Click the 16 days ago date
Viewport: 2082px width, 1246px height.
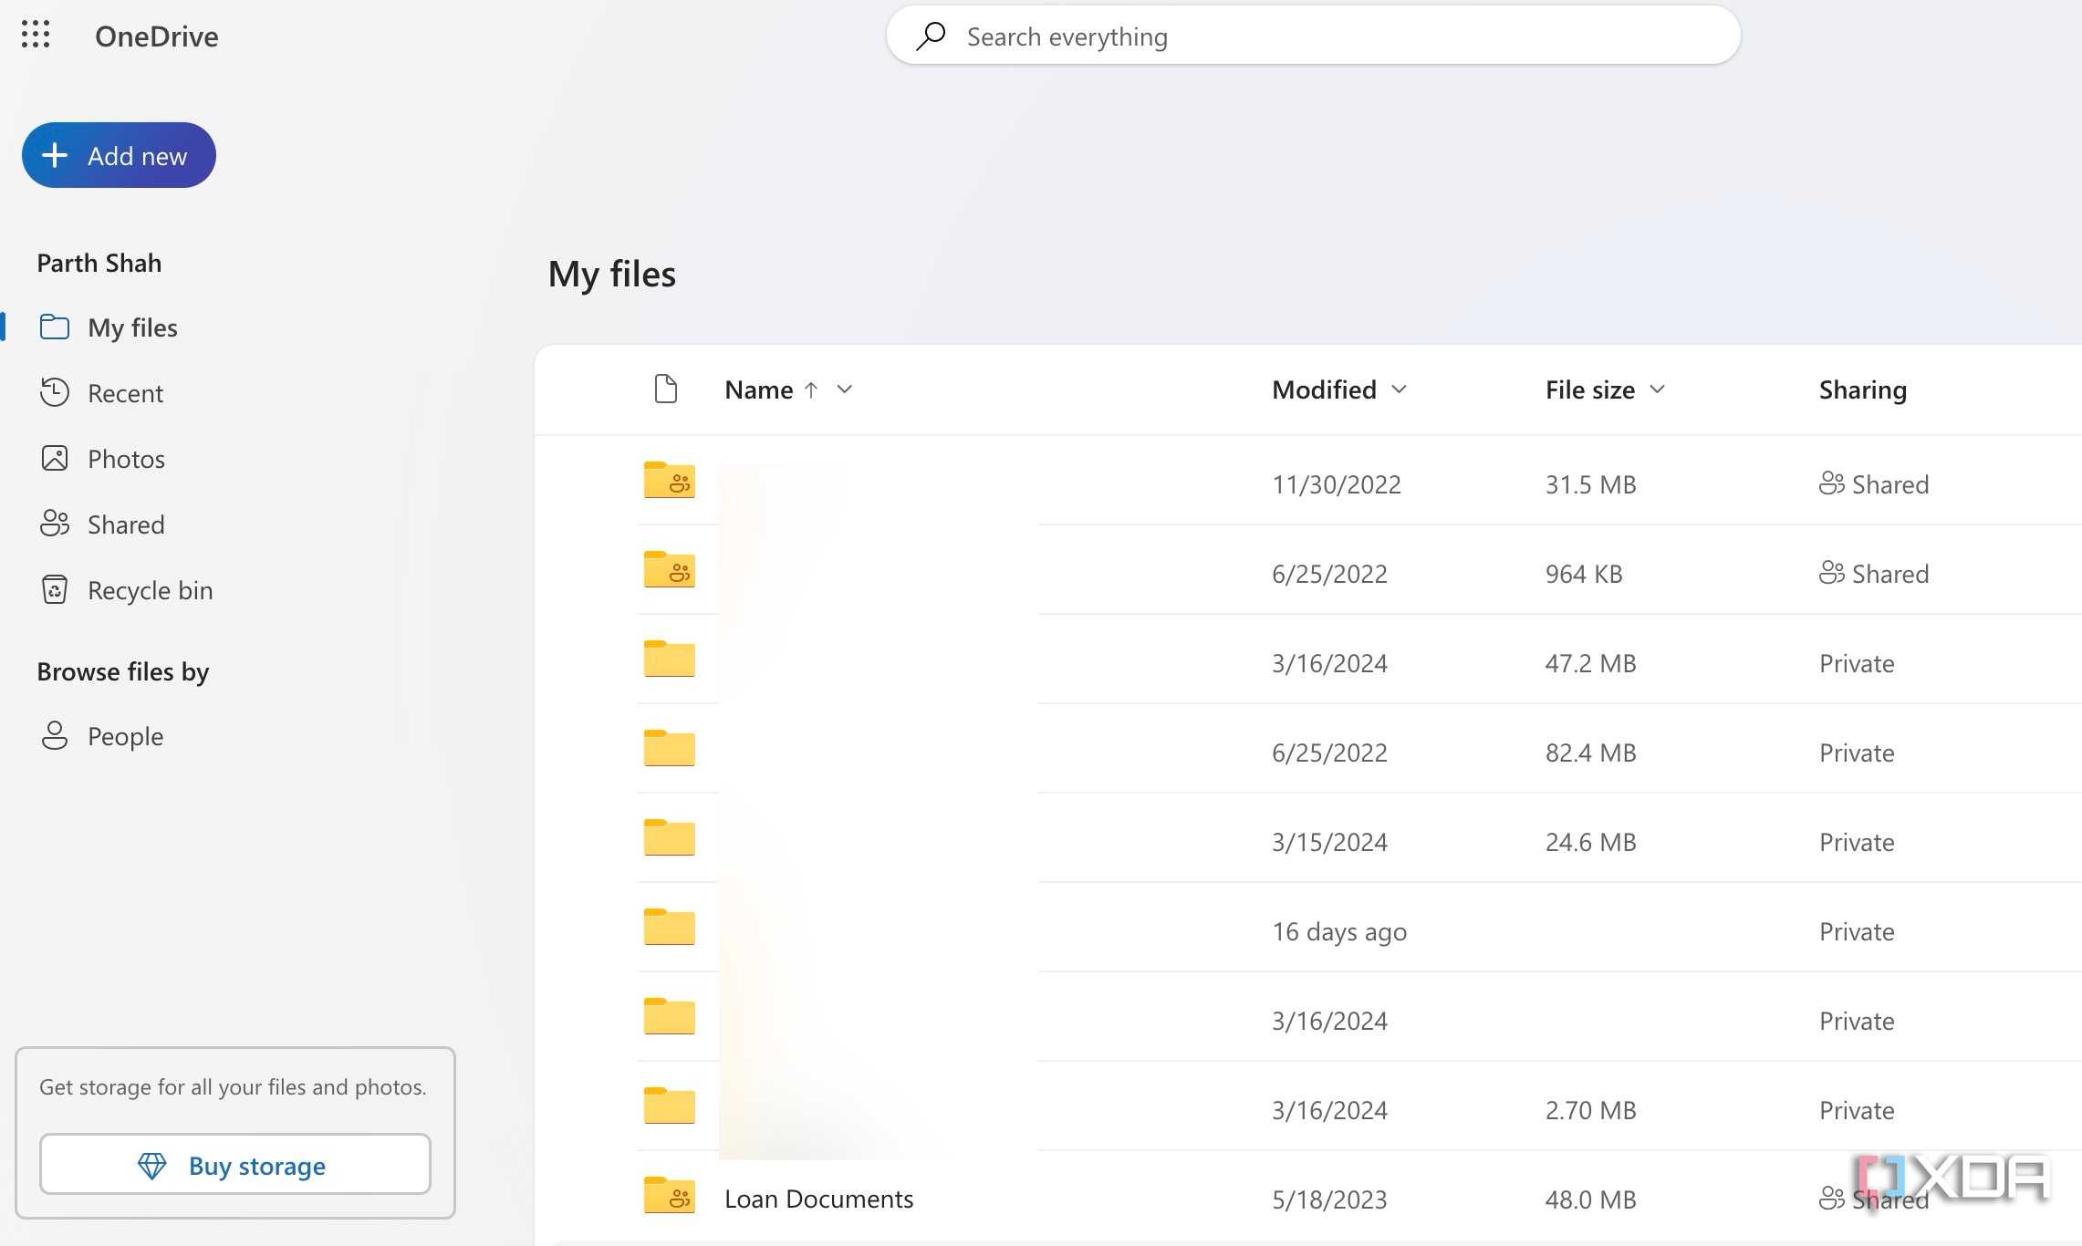(1339, 931)
